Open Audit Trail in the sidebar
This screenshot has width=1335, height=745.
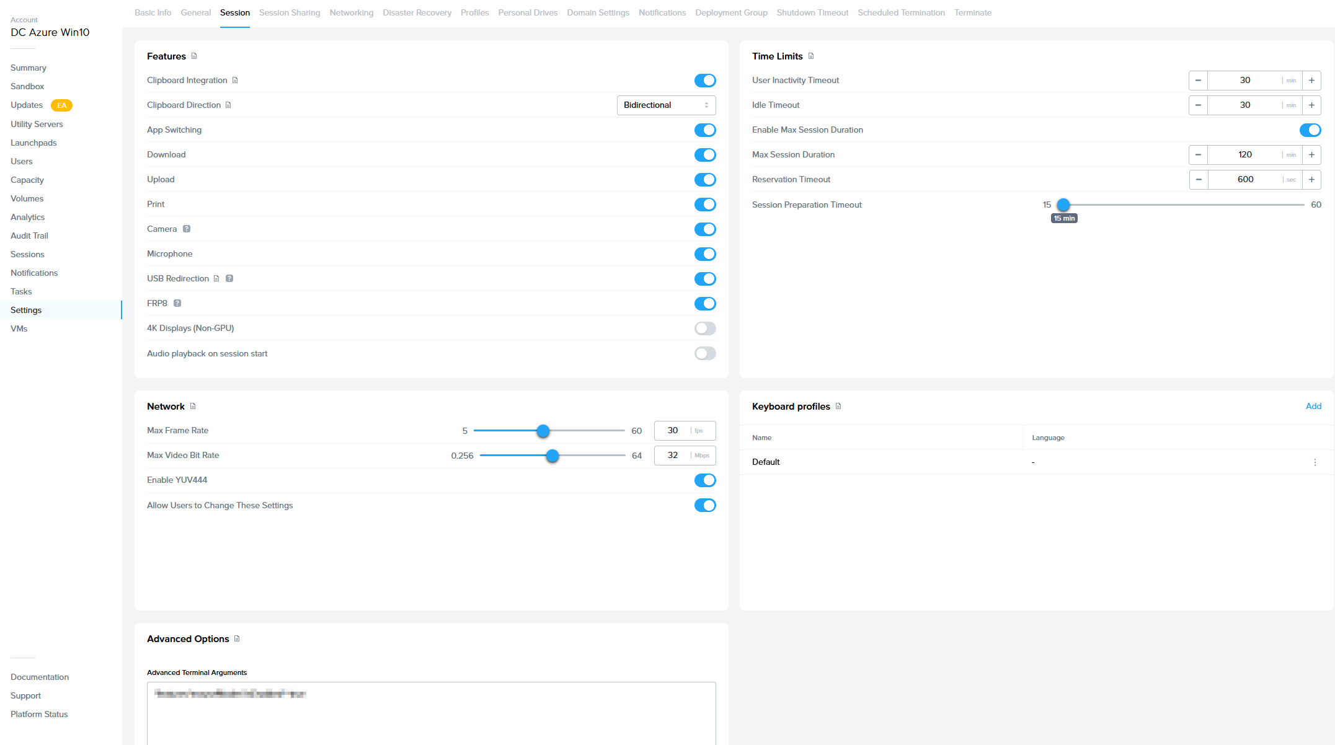29,236
